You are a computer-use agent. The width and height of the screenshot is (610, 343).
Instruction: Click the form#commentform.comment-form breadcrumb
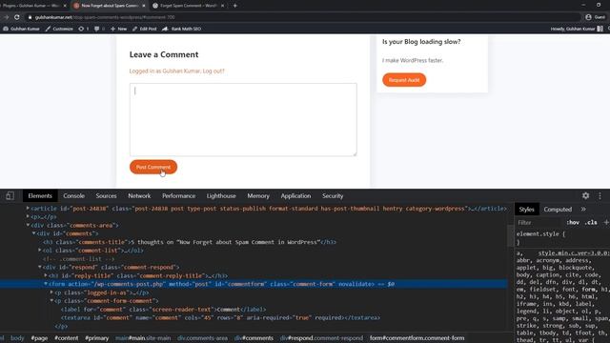tap(417, 338)
